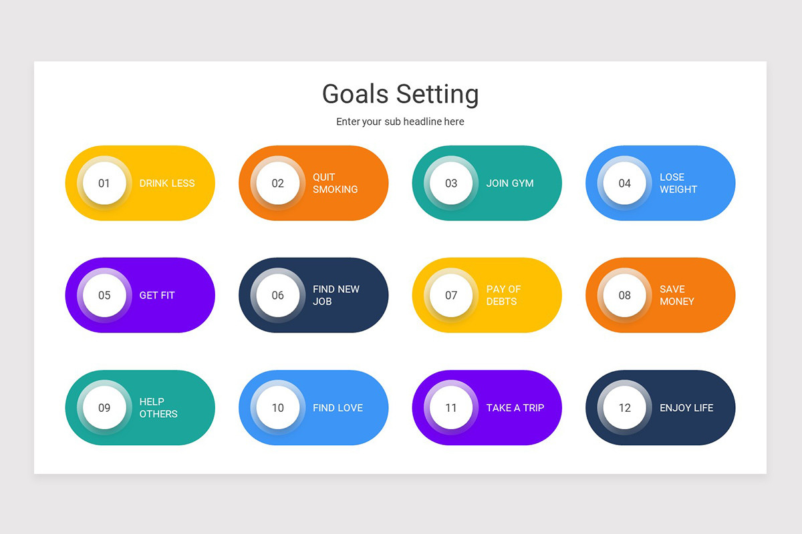The height and width of the screenshot is (534, 802).
Task: Toggle the purple GET FIT pill
Action: (140, 295)
